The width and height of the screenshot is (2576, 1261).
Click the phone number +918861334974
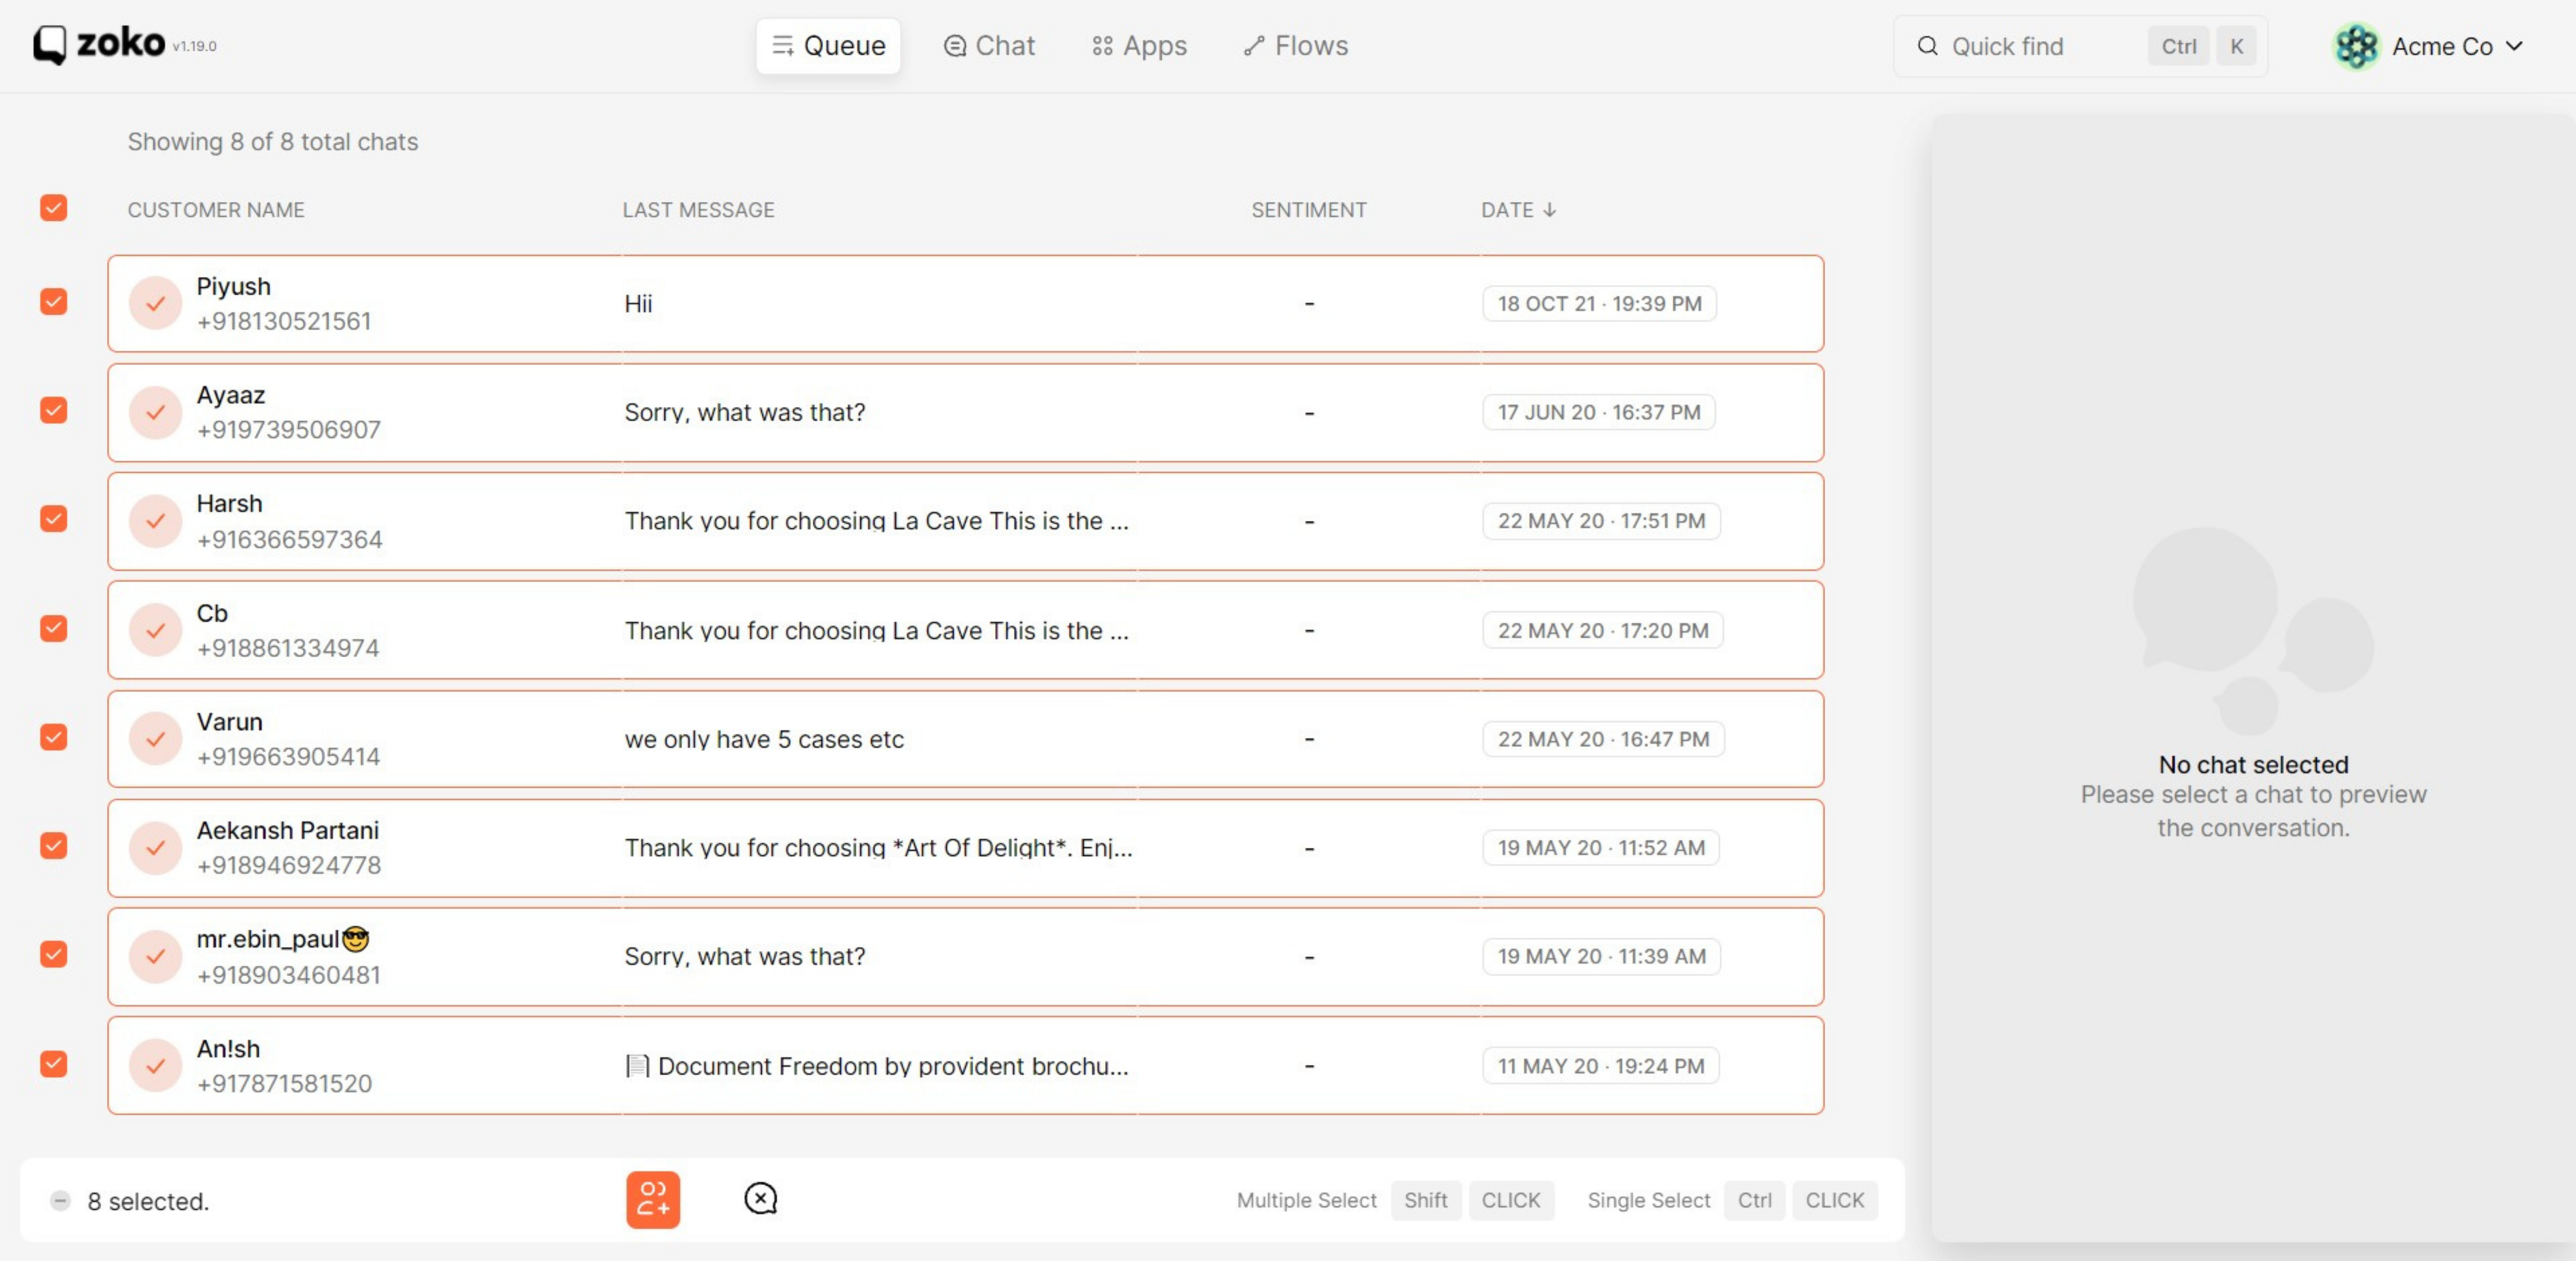point(288,648)
